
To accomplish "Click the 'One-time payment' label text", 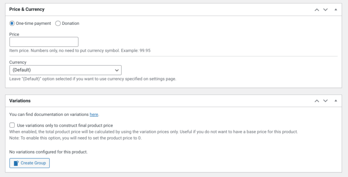I will click(34, 23).
